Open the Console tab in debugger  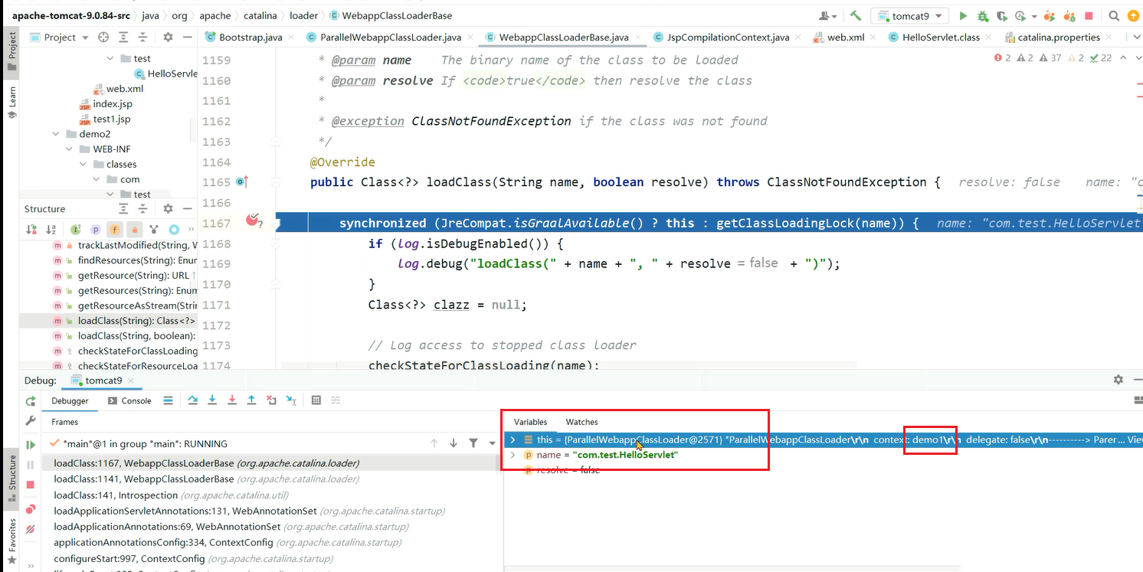click(129, 400)
